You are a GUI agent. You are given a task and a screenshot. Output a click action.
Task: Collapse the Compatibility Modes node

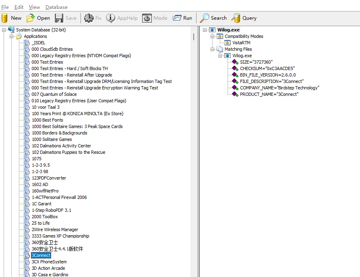212,36
